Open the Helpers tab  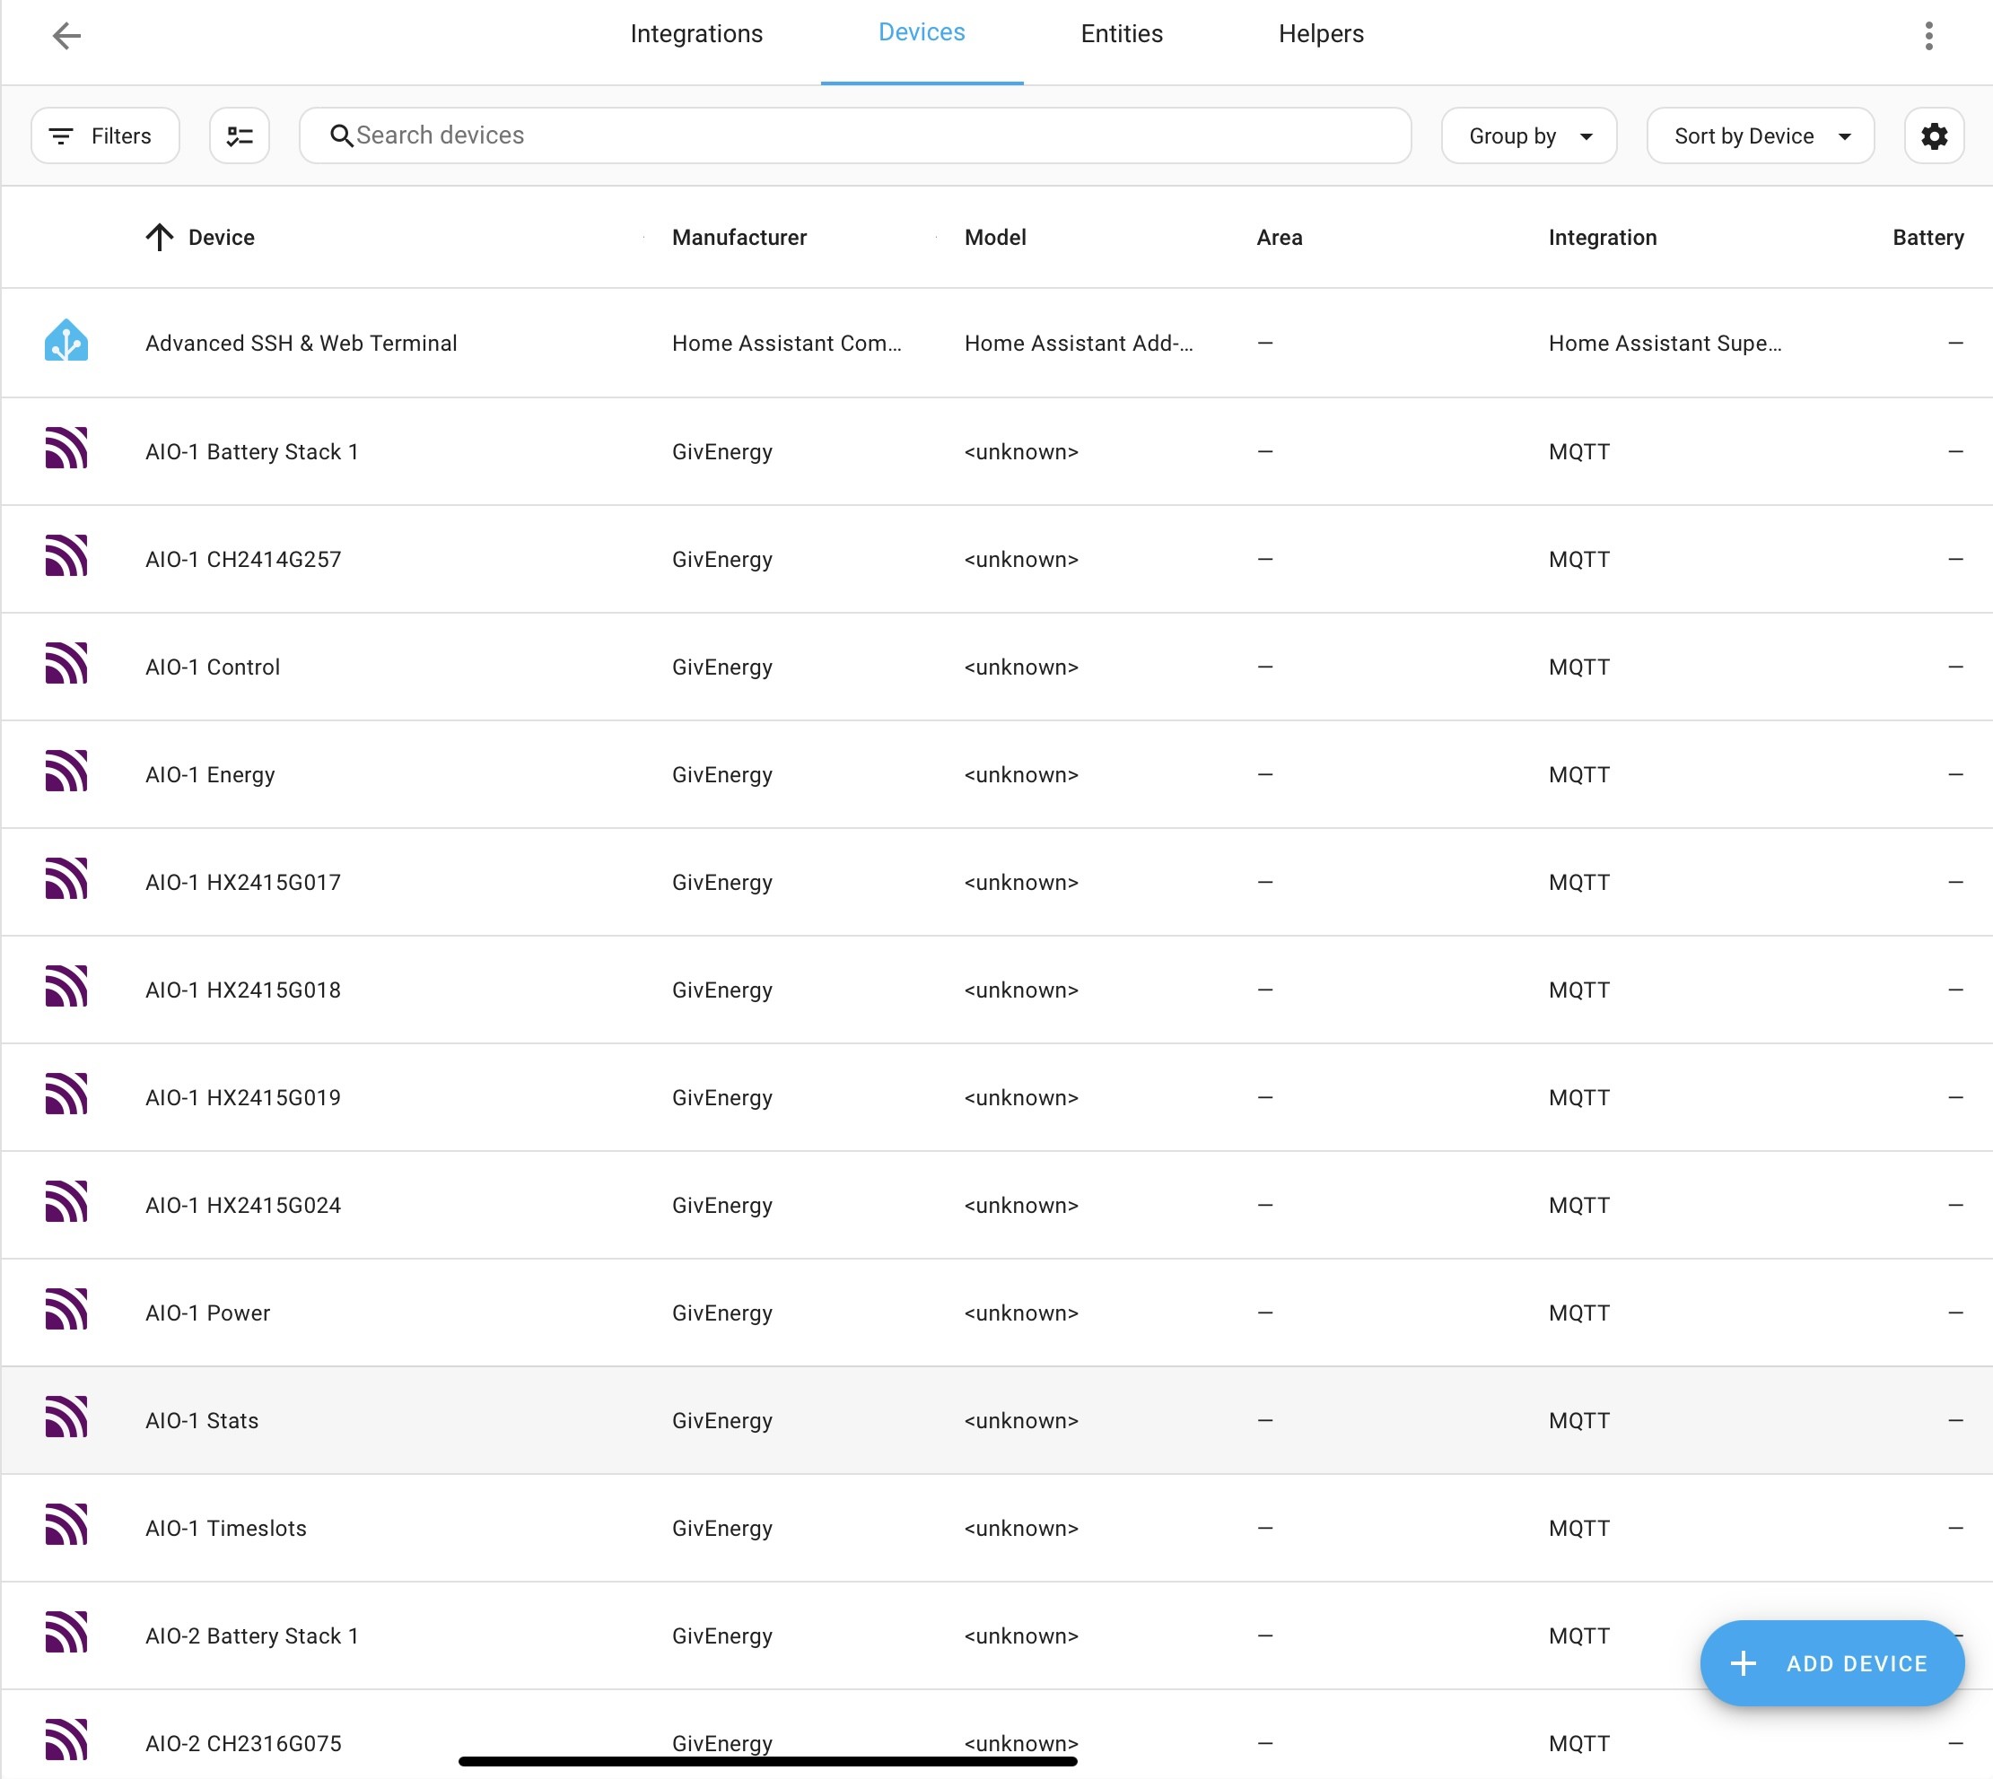[x=1321, y=34]
